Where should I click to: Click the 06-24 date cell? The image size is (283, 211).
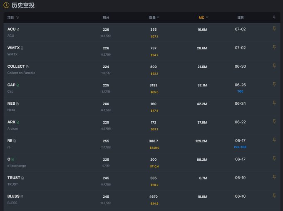240,103
